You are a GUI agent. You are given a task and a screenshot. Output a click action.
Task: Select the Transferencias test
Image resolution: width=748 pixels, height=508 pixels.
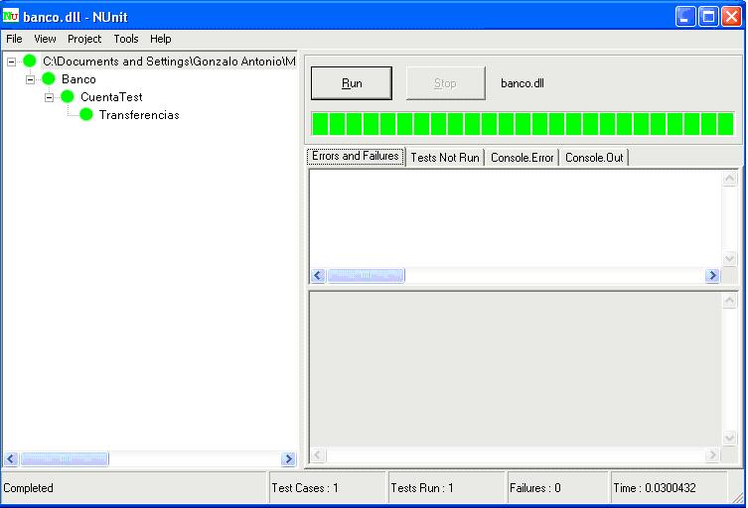(x=139, y=115)
